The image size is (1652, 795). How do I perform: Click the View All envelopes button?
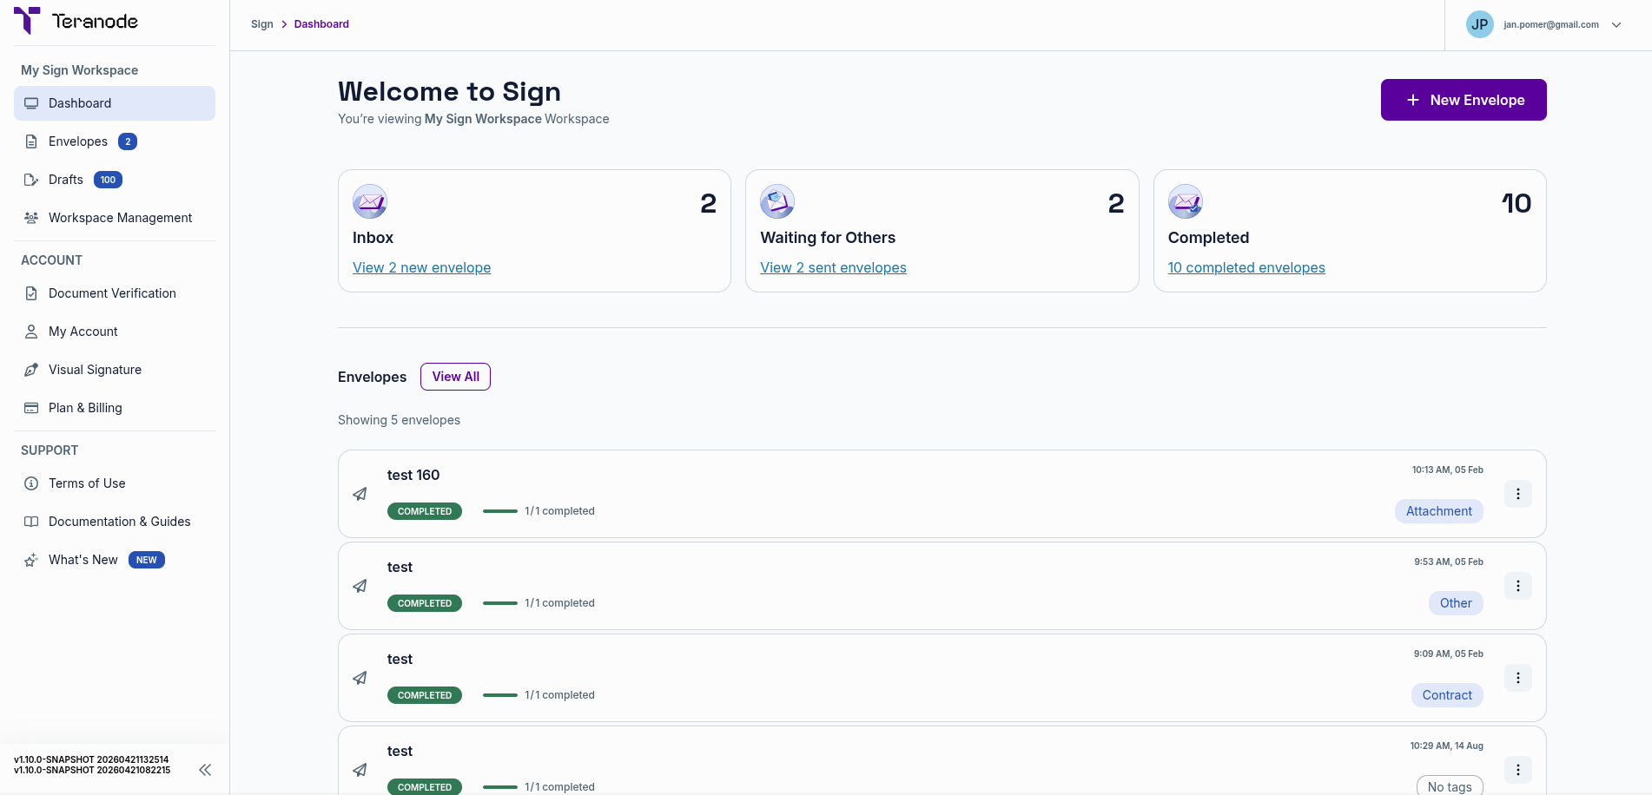[x=455, y=377]
